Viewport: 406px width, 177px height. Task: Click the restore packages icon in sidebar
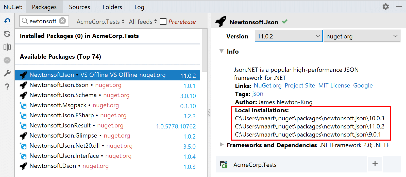pyautogui.click(x=7, y=21)
